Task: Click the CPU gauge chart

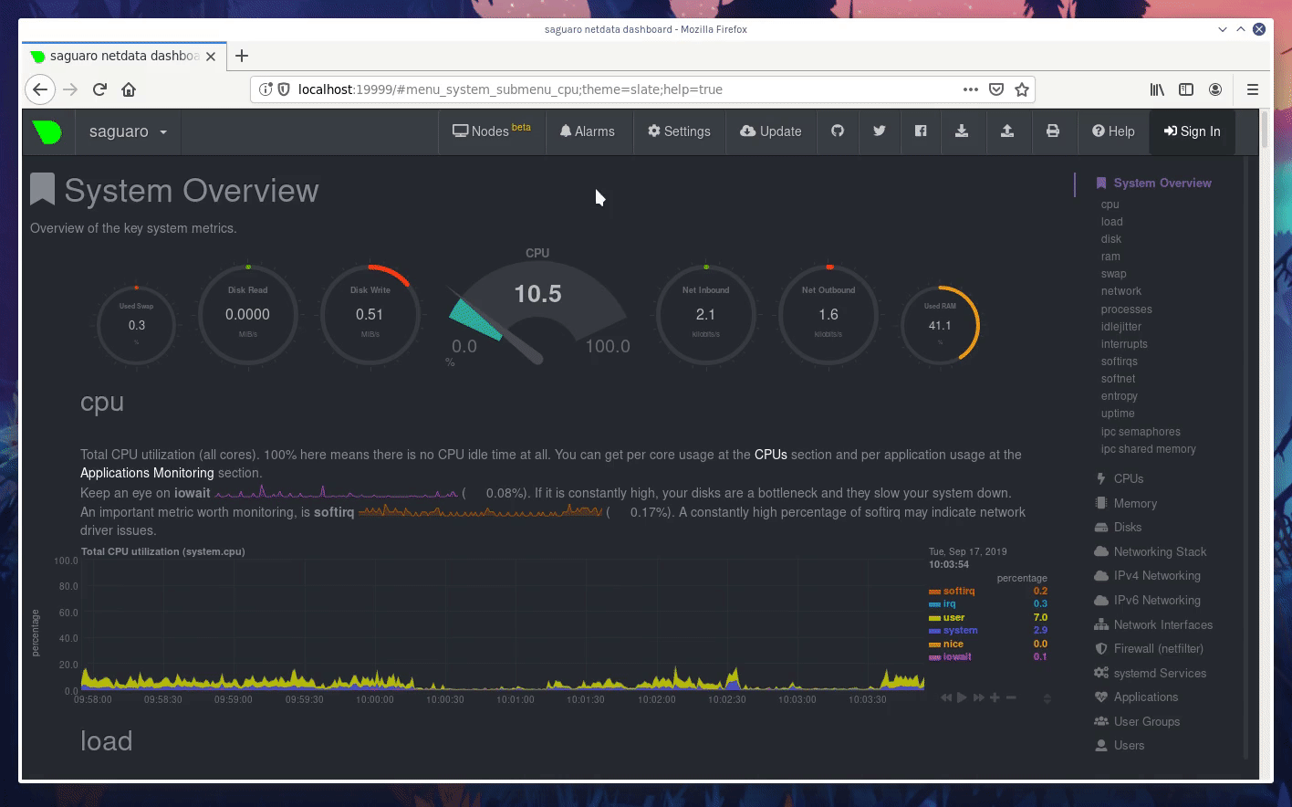Action: pos(537,310)
